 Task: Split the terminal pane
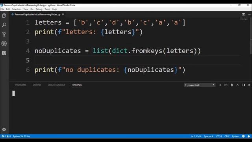(x=226, y=85)
